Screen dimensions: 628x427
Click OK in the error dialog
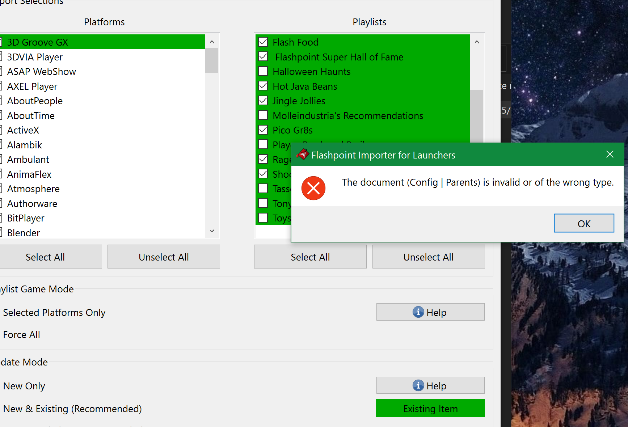584,223
